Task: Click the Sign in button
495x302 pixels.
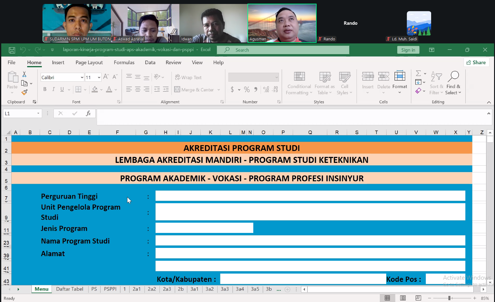Action: click(x=408, y=50)
